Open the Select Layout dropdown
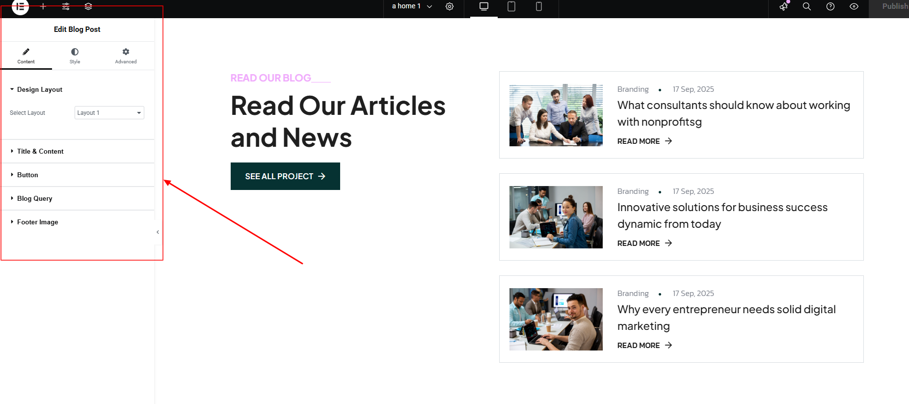The image size is (909, 404). pyautogui.click(x=109, y=113)
